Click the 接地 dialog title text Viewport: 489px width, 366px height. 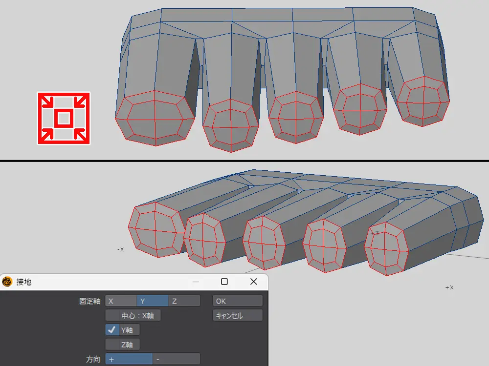(24, 282)
